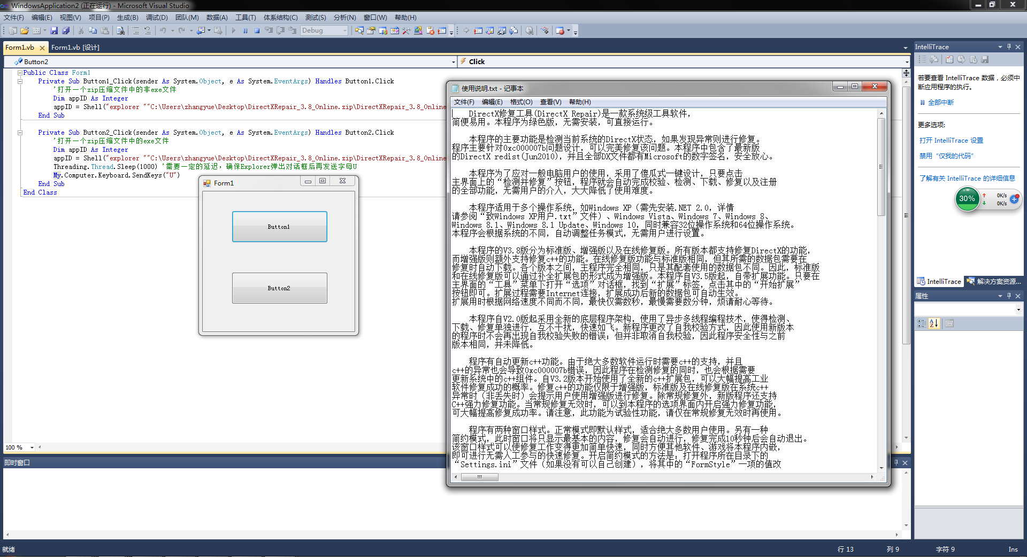Open the Undo history dropdown arrow
The height and width of the screenshot is (557, 1027).
click(173, 30)
